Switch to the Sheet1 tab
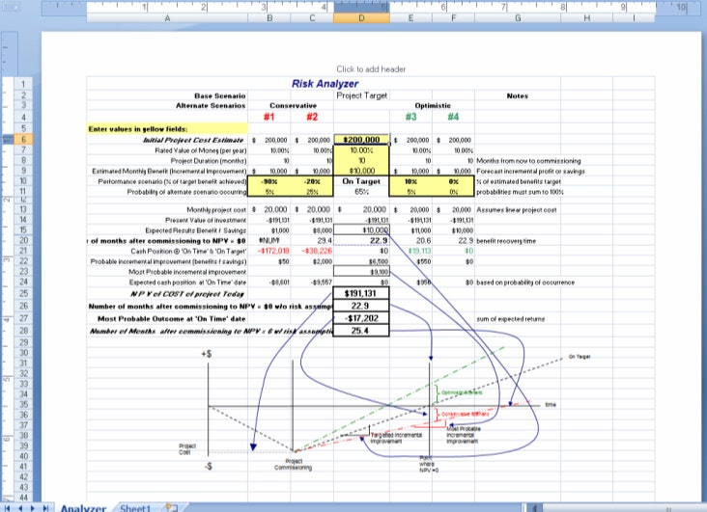The height and width of the screenshot is (512, 707). pyautogui.click(x=135, y=506)
